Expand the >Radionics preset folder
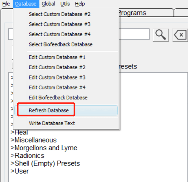This screenshot has width=188, height=182. tap(27, 156)
